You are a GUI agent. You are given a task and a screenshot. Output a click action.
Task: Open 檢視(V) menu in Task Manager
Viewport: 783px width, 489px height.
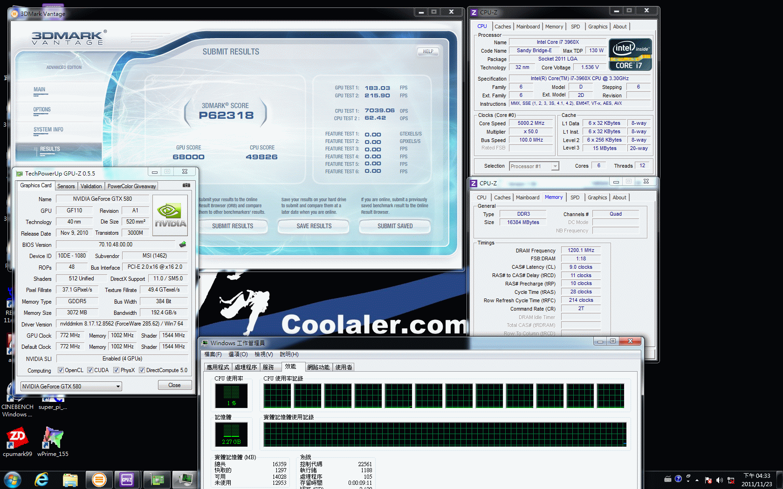pyautogui.click(x=263, y=354)
